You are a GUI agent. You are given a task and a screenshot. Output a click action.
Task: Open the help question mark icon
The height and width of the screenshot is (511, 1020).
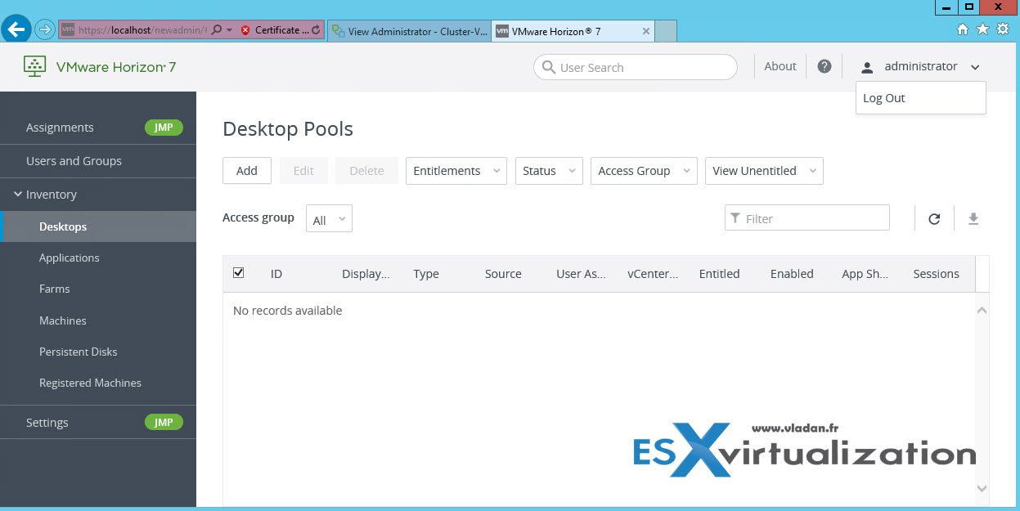tap(825, 66)
